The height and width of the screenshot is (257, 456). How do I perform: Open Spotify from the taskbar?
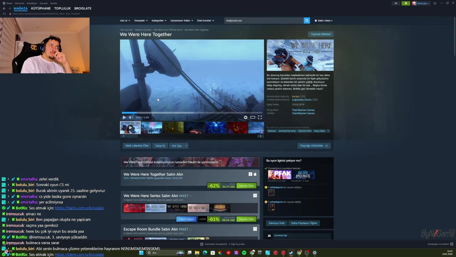[x=244, y=253]
